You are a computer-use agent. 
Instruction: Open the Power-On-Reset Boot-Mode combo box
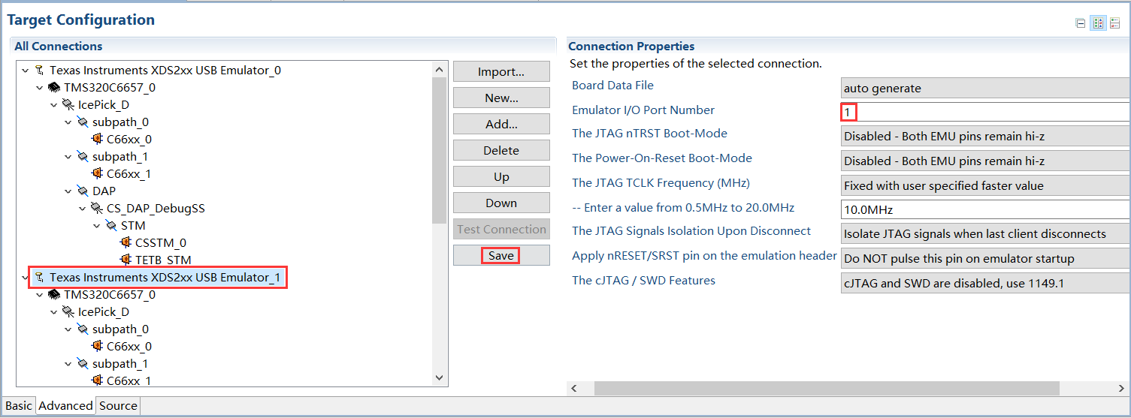tap(985, 161)
